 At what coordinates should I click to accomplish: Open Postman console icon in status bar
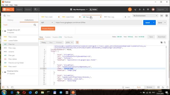pos(12,87)
